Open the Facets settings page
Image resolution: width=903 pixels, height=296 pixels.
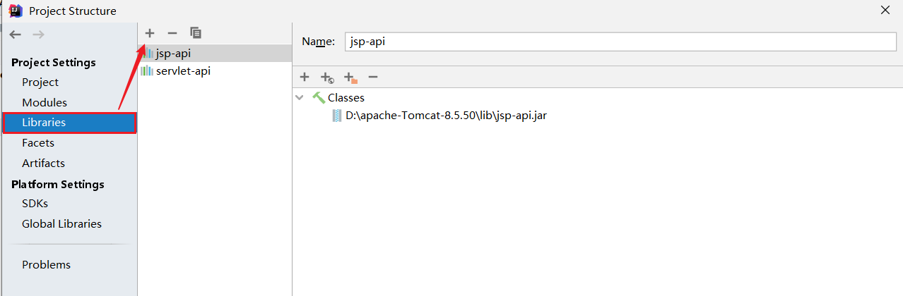38,142
